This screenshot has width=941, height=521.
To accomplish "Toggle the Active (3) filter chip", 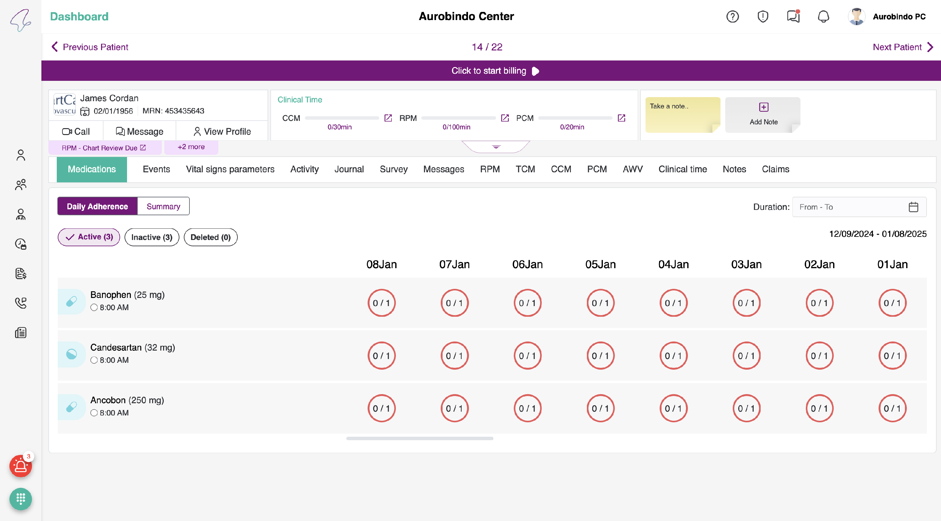I will (89, 237).
